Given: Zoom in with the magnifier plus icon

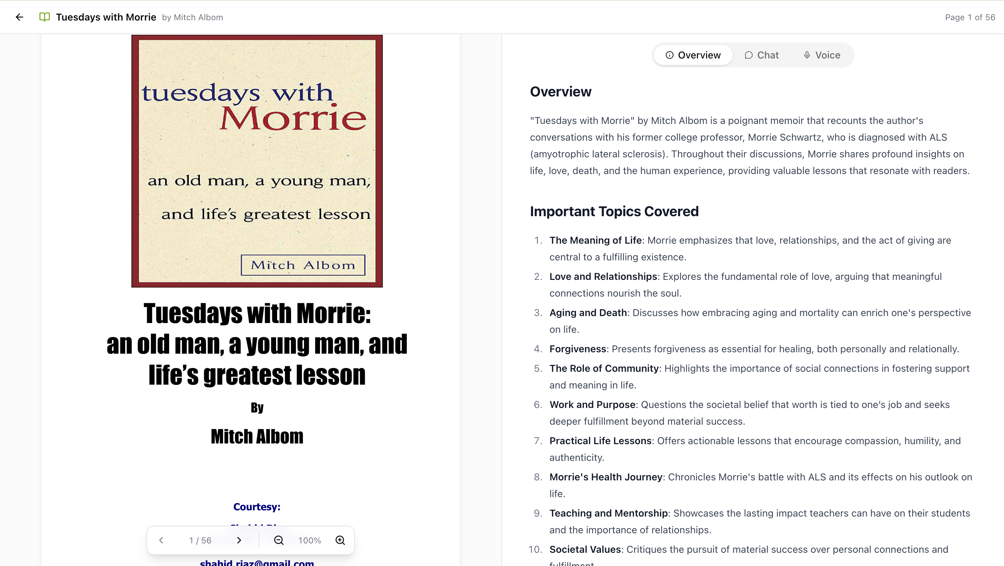Looking at the screenshot, I should (340, 540).
